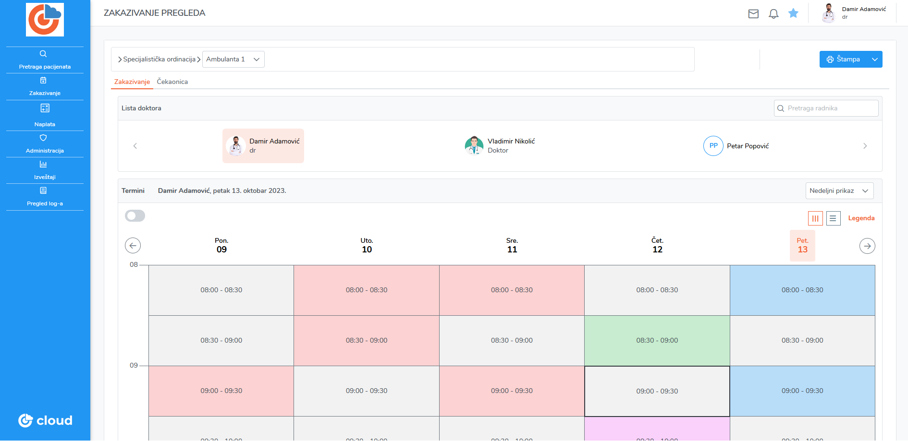Open the Nedeljni prikaz dropdown
908x441 pixels.
[x=839, y=191]
